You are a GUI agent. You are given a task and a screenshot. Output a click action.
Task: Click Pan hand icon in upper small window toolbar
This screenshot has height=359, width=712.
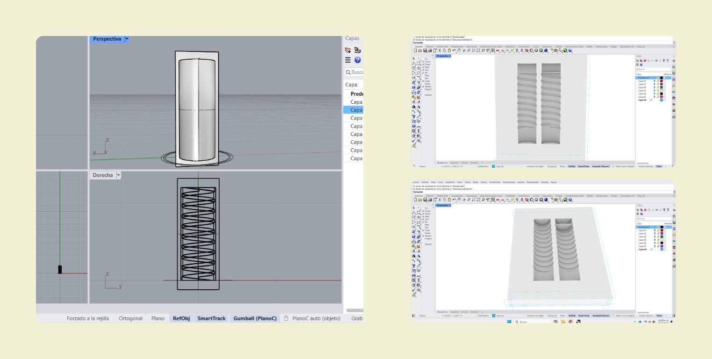[x=459, y=50]
